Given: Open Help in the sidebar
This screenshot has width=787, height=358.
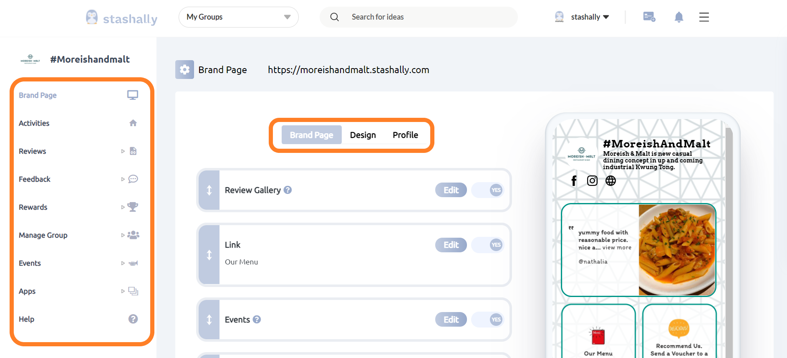Looking at the screenshot, I should 26,319.
